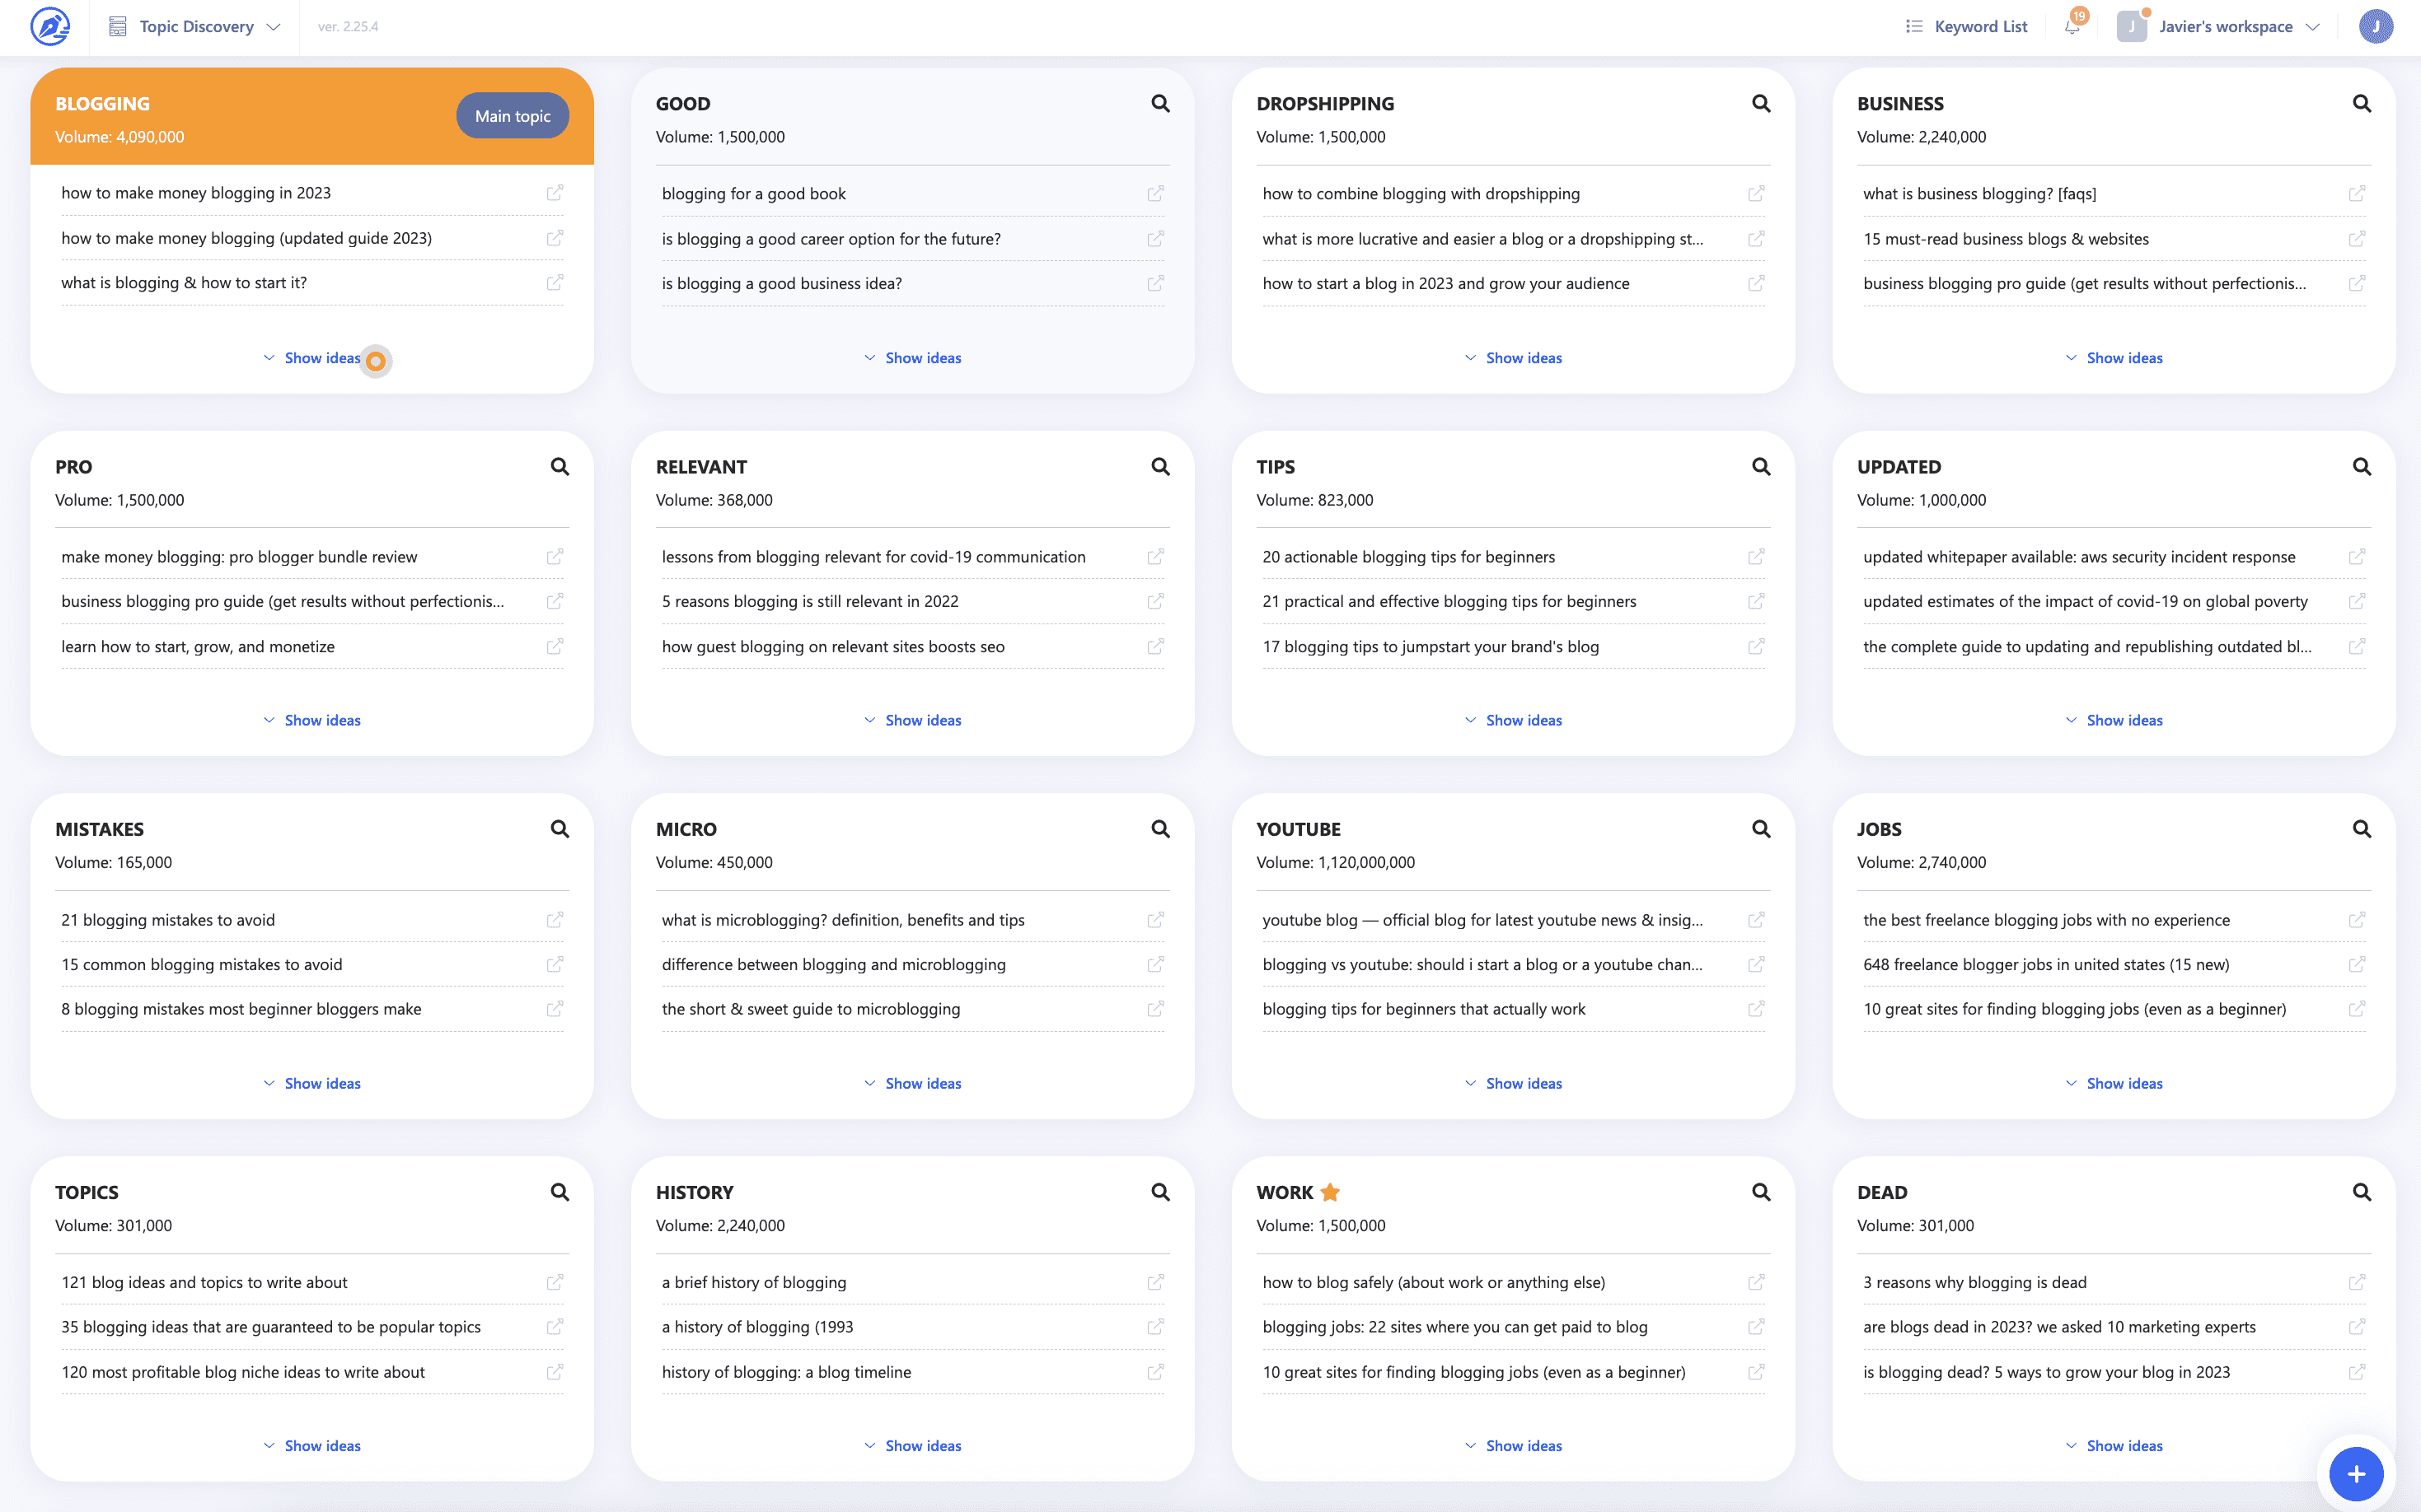The width and height of the screenshot is (2421, 1512).
Task: Expand Show ideas on BLOGGING card
Action: (311, 358)
